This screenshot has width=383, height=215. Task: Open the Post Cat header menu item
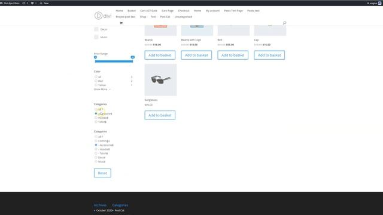click(165, 17)
